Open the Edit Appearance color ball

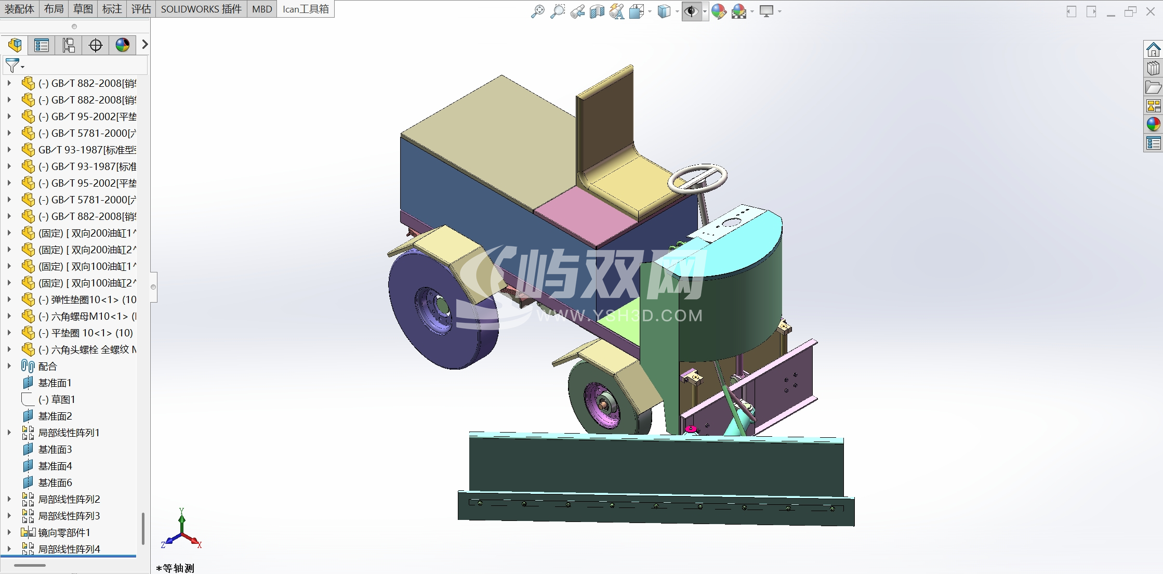719,11
